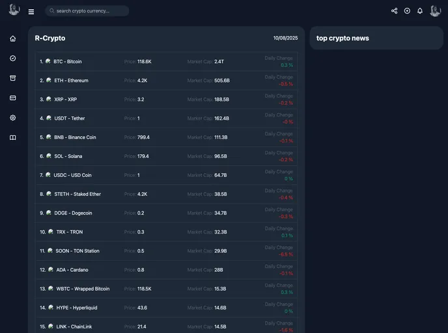448x333 pixels.
Task: Select the 'ADA - Cardano' name
Action: 72,270
